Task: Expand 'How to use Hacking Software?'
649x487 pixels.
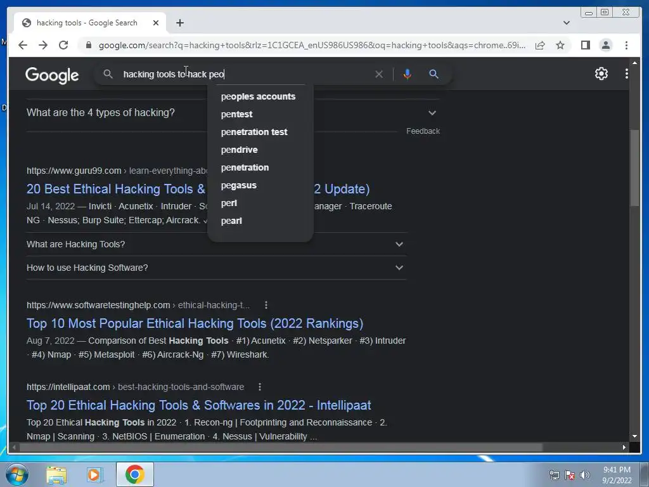Action: click(x=215, y=268)
